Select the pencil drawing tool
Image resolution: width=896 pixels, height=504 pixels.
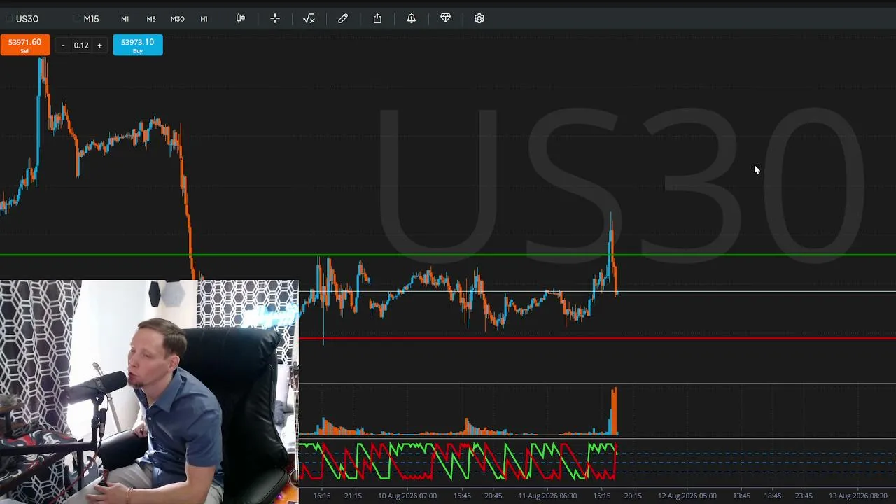tap(343, 18)
